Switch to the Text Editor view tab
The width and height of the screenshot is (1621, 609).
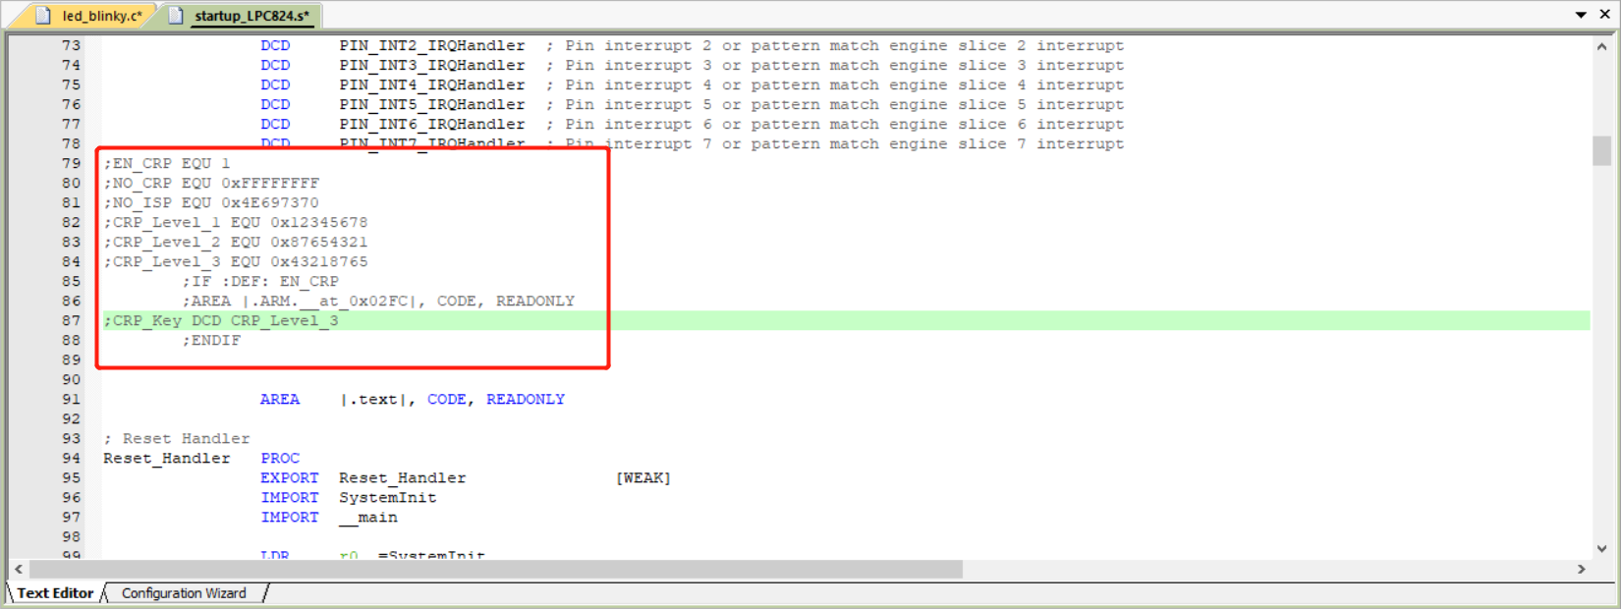coord(55,593)
